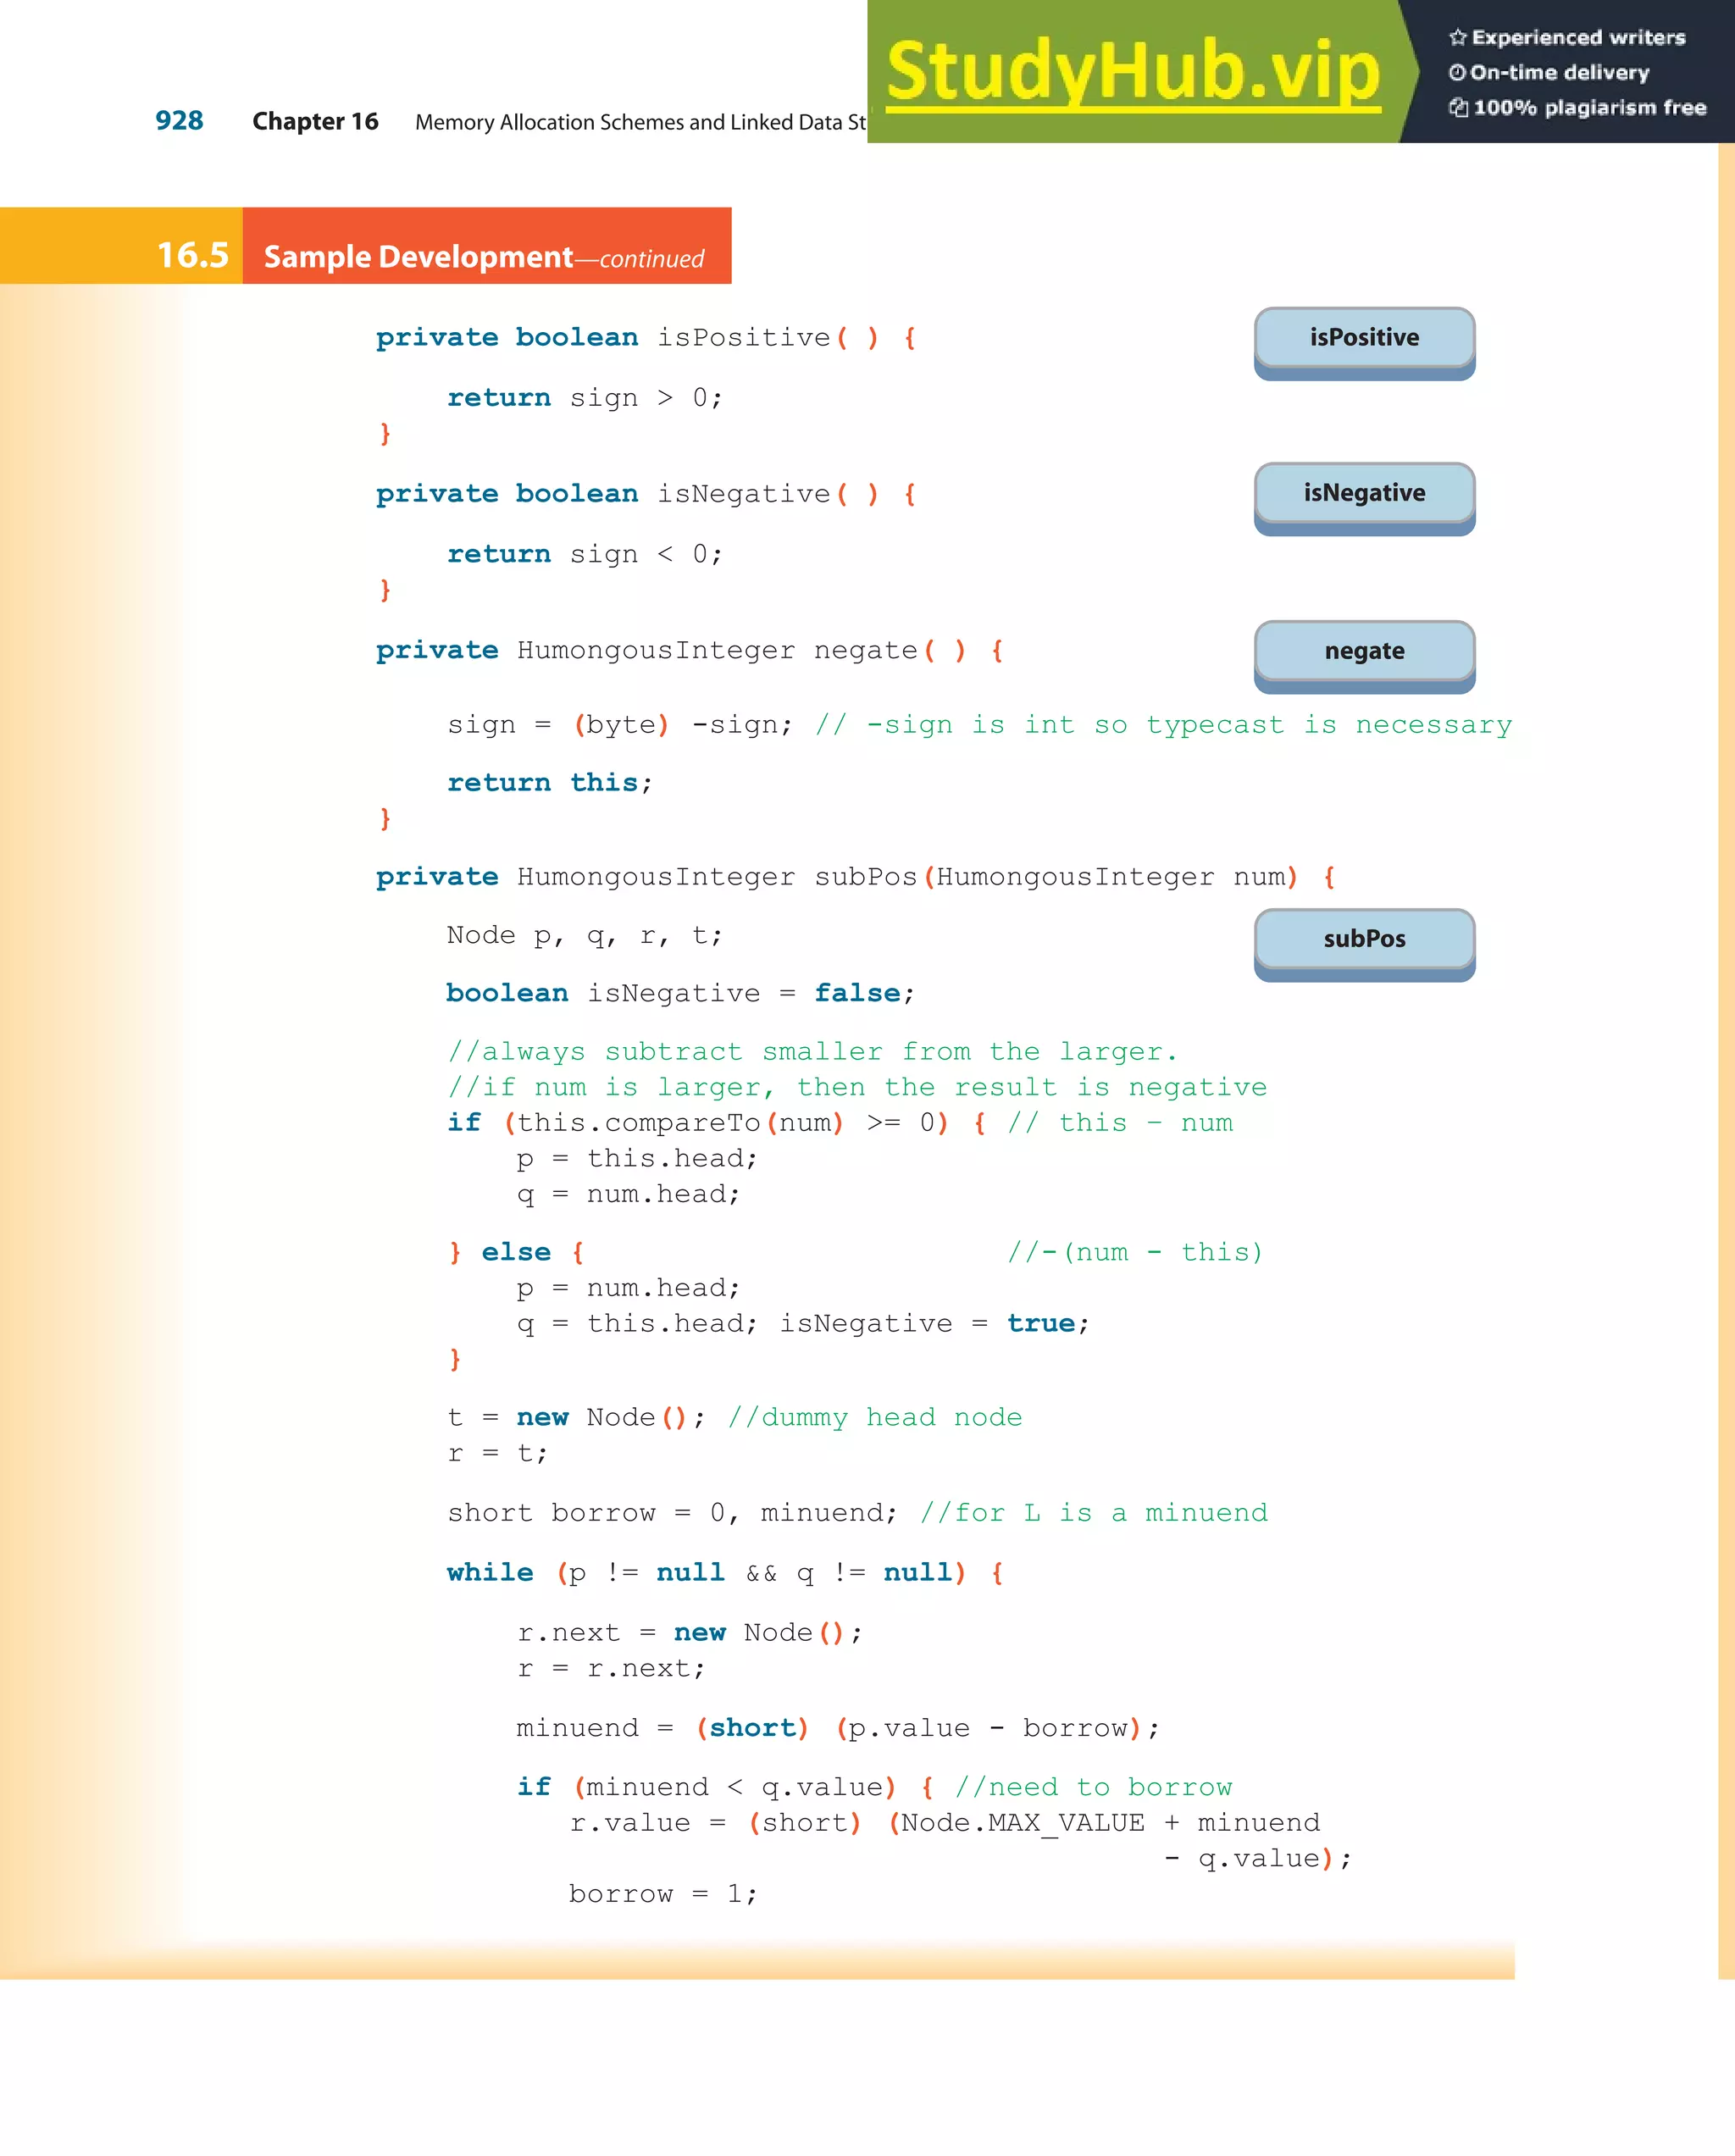This screenshot has width=1735, height=2156.
Task: Click the subPos label button
Action: click(1364, 939)
